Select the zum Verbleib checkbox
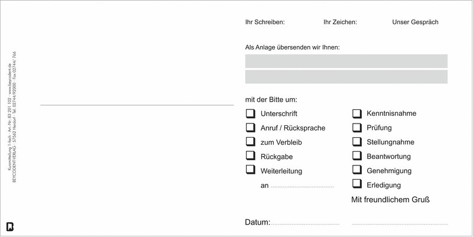Image resolution: width=473 pixels, height=237 pixels. pos(249,142)
